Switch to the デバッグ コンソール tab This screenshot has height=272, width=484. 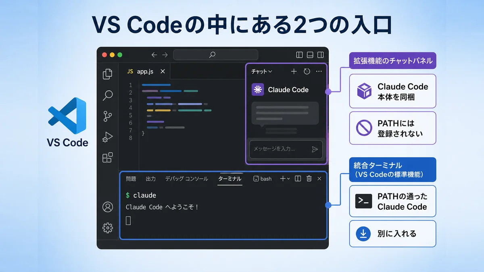[187, 179]
